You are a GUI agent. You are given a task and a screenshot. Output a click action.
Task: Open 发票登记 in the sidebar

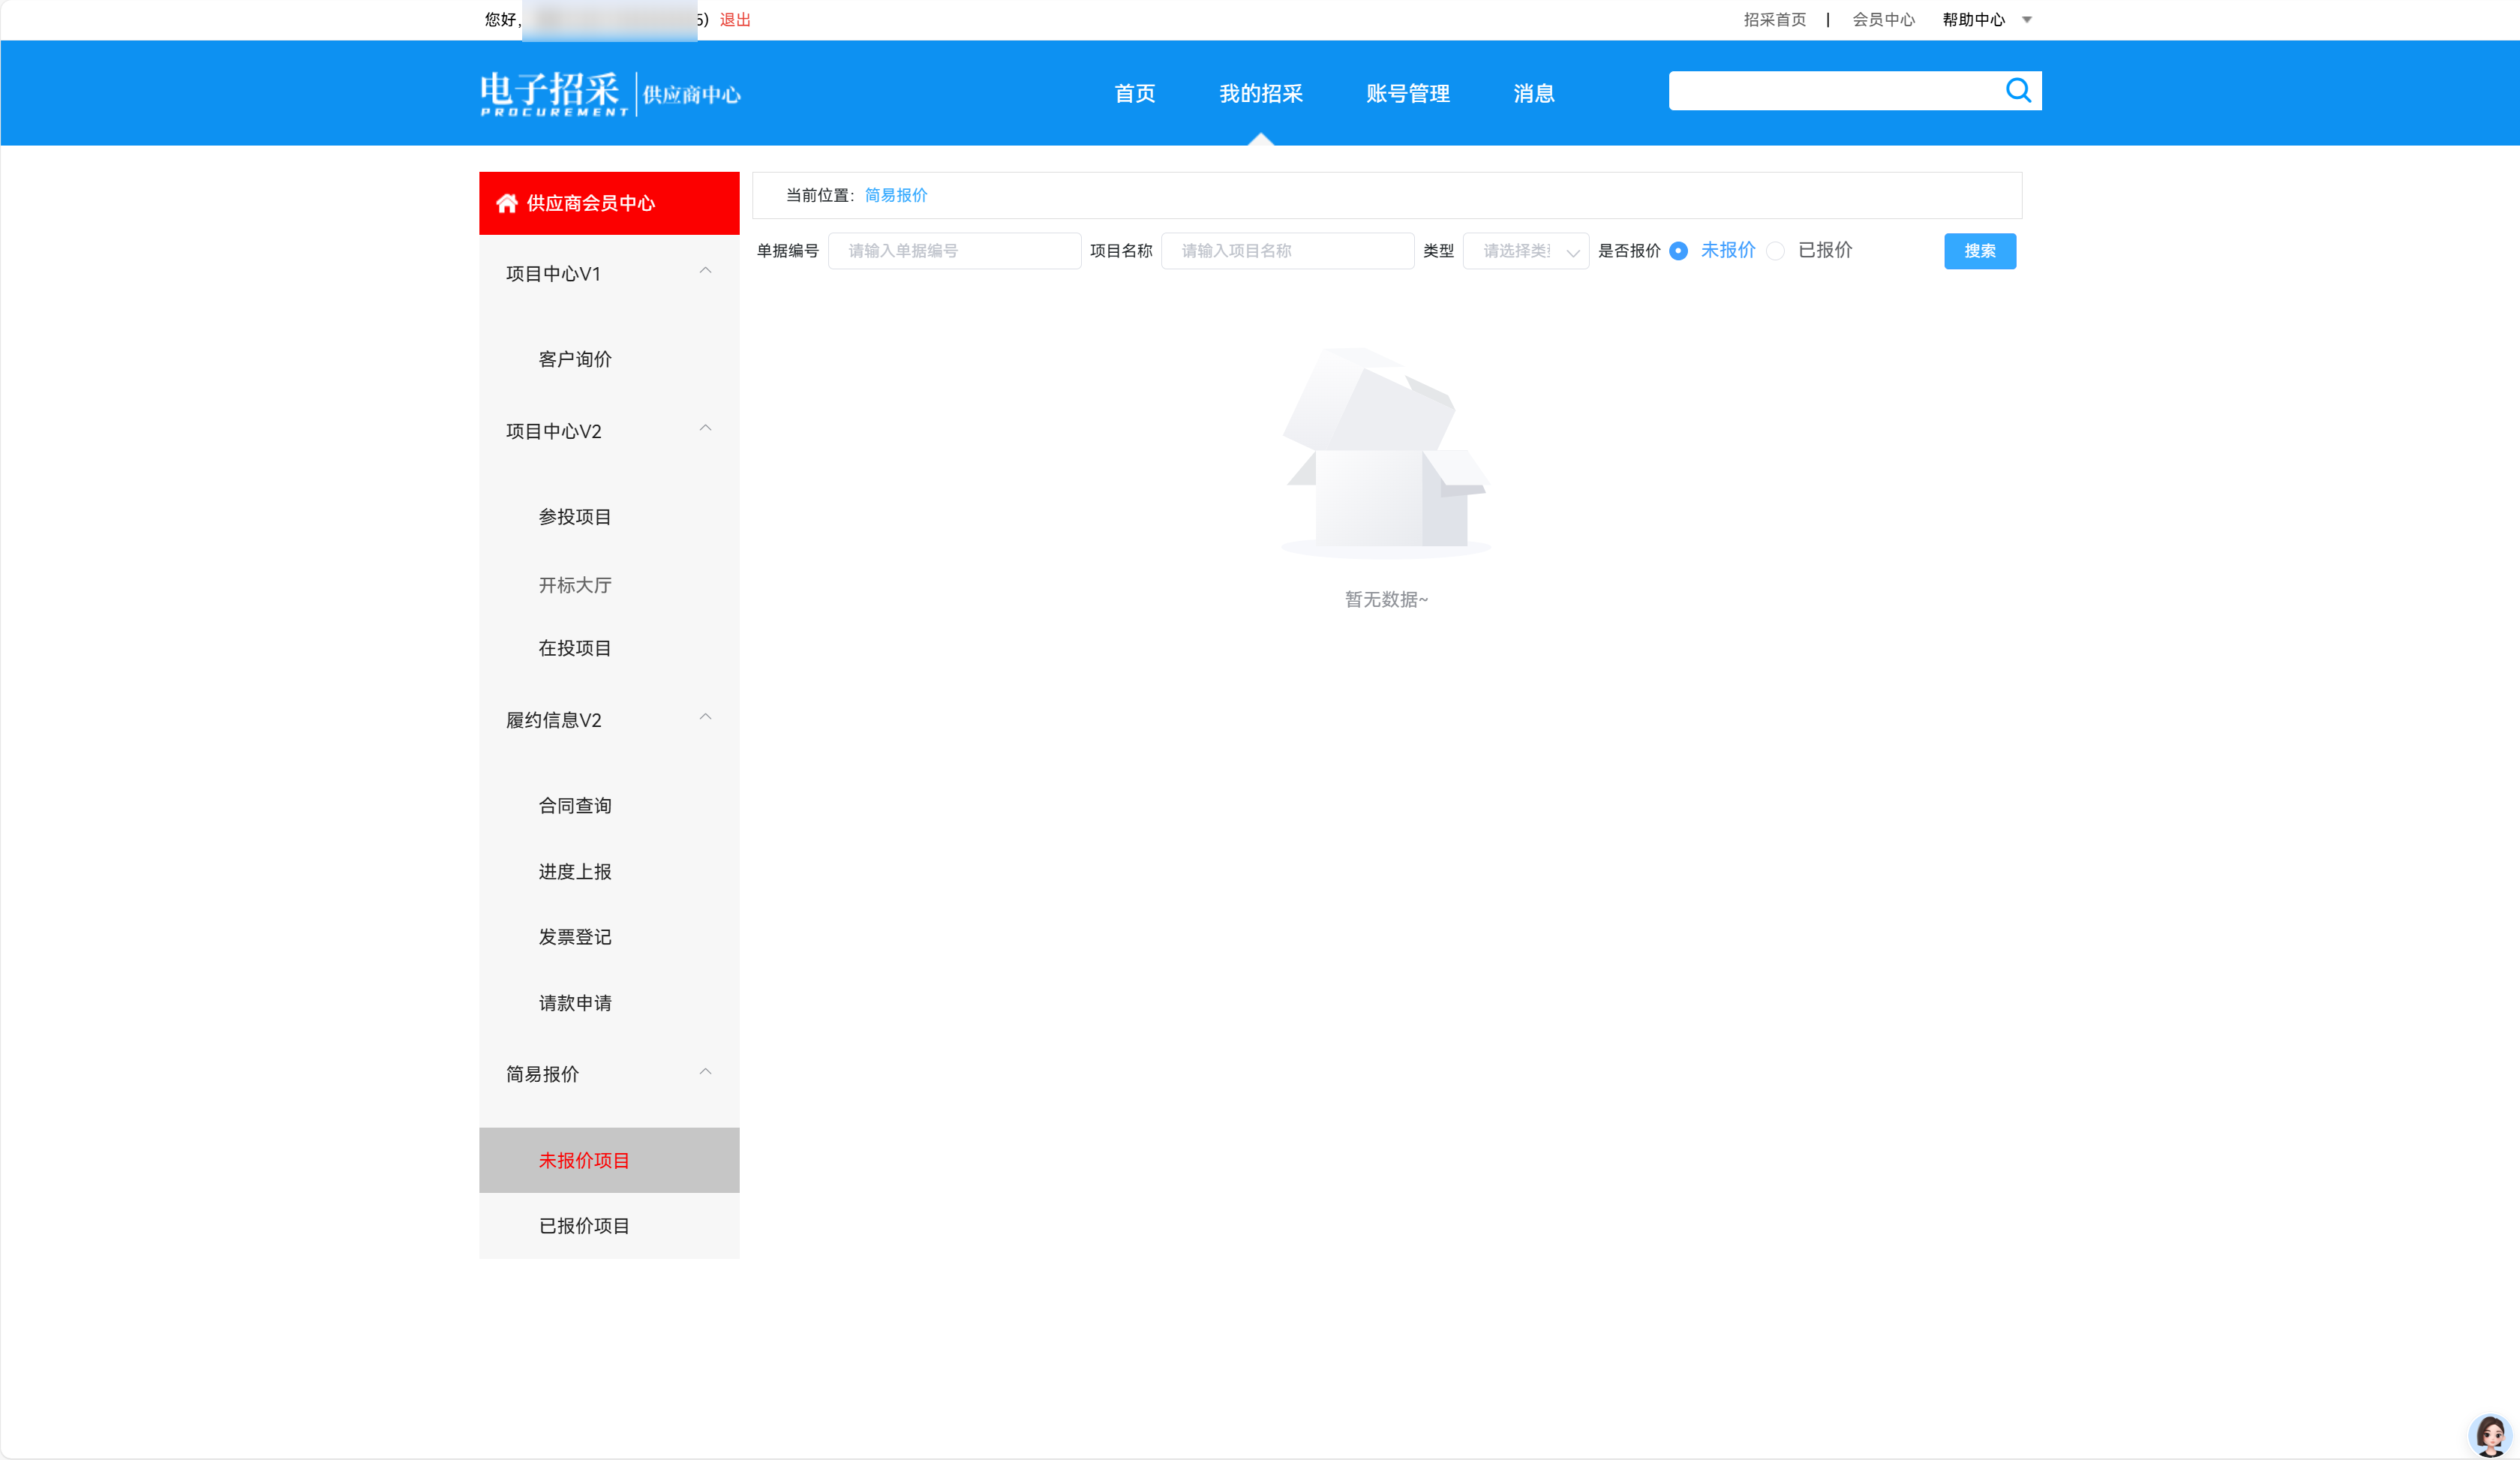click(575, 937)
